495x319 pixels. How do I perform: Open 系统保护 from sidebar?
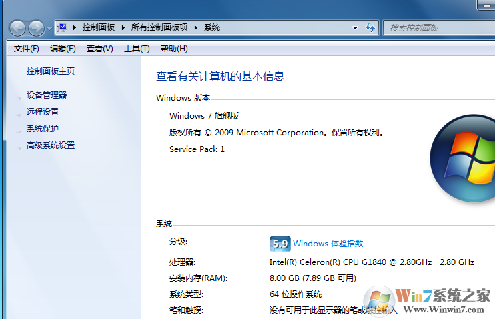pyautogui.click(x=43, y=129)
